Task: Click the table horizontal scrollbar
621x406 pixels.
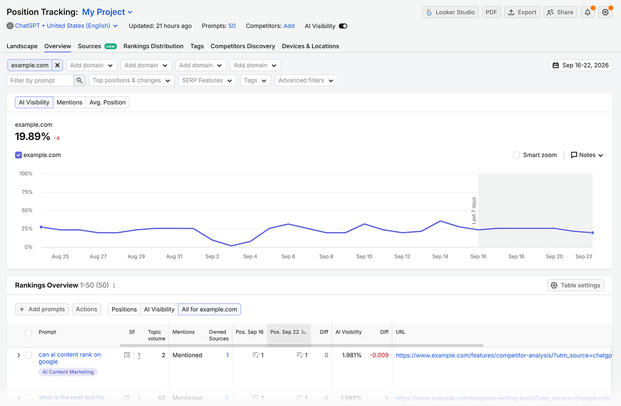Action: point(302,345)
